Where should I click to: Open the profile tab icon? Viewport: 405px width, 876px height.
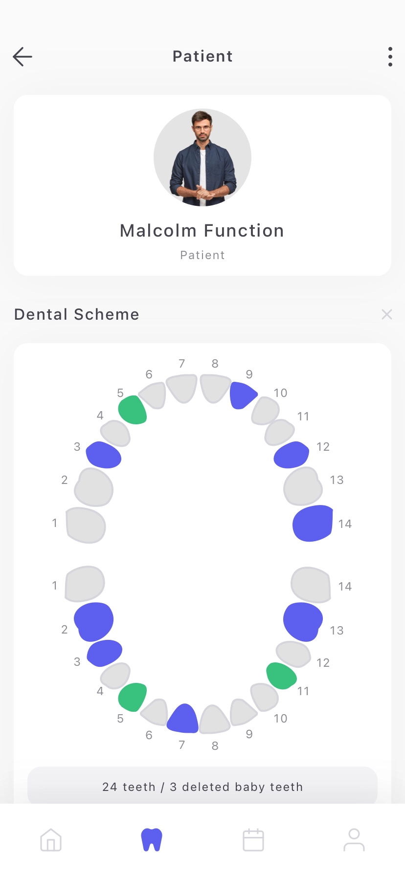[354, 840]
